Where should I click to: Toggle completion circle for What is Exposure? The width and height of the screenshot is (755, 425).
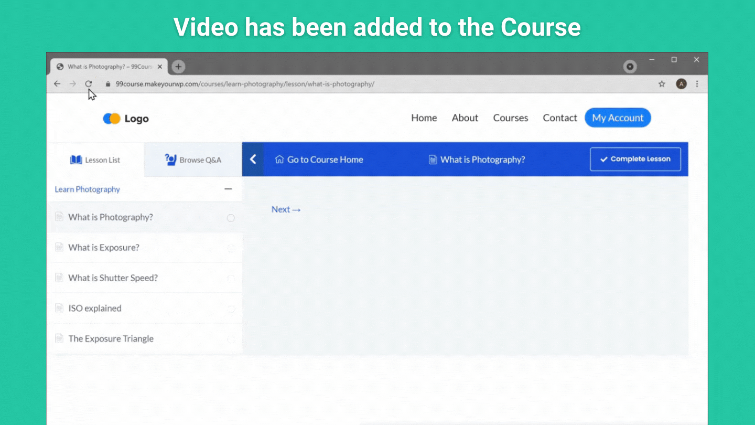[x=231, y=248]
